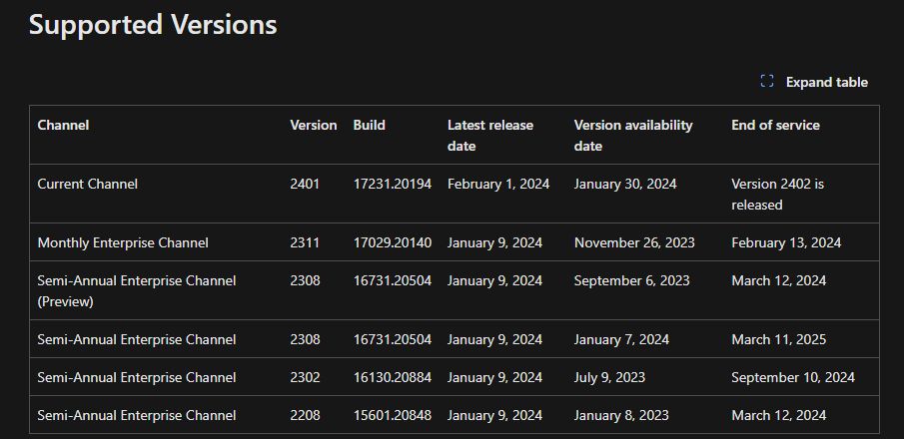Click version 2401 cell
Screen dimensions: 904x439
(305, 184)
